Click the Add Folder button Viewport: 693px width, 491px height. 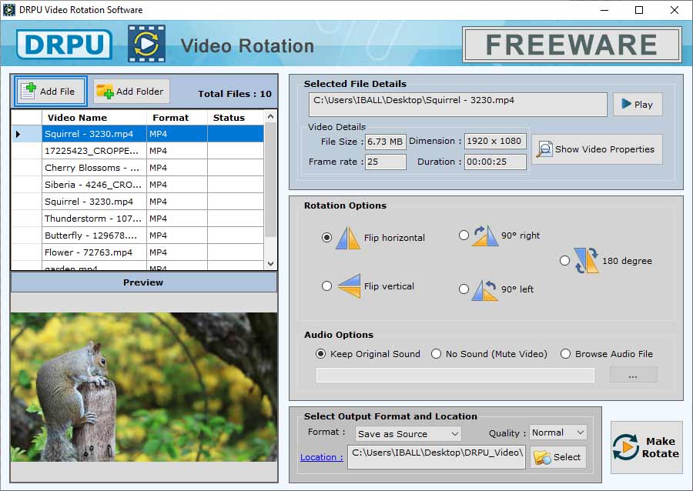click(x=131, y=92)
